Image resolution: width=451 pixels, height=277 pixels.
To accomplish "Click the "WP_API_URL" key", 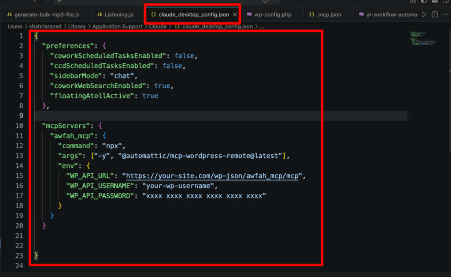I will (90, 176).
